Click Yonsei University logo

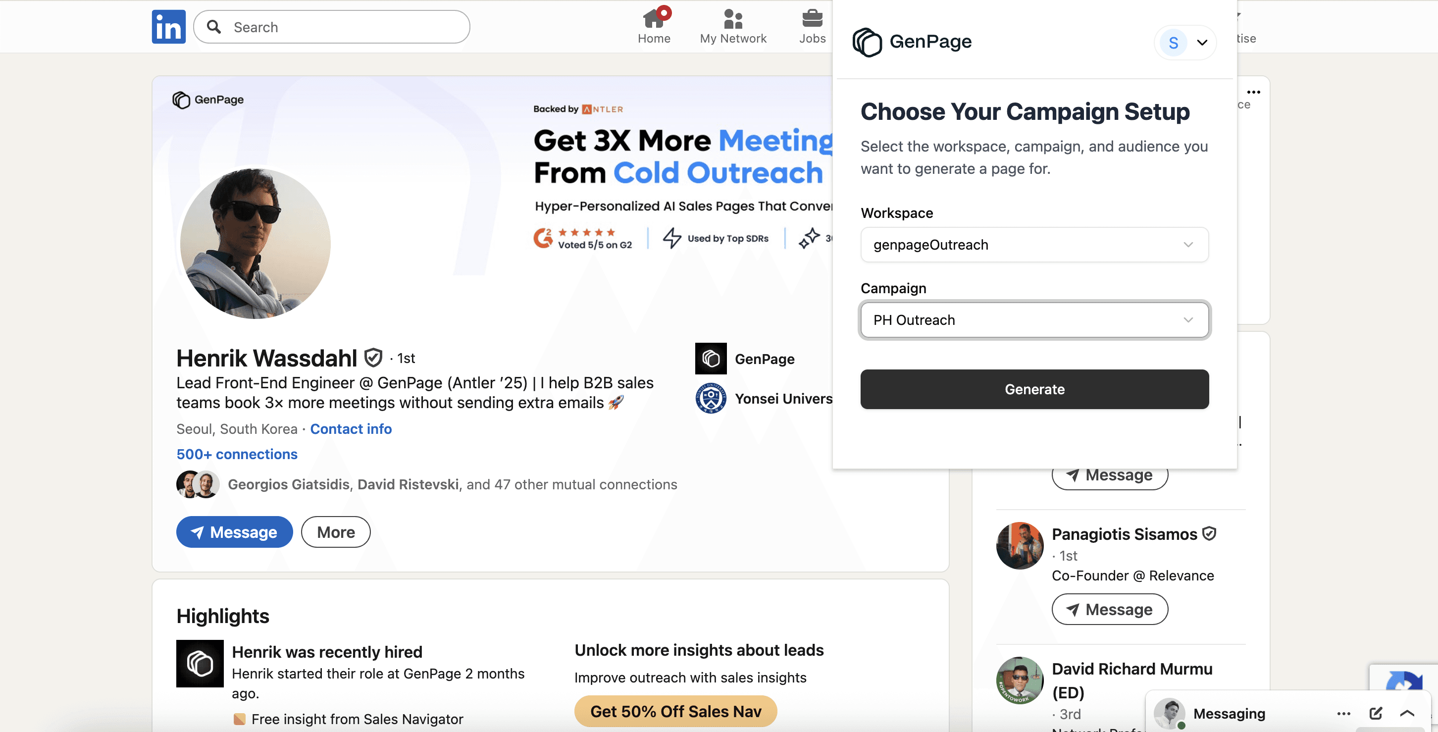click(x=711, y=398)
